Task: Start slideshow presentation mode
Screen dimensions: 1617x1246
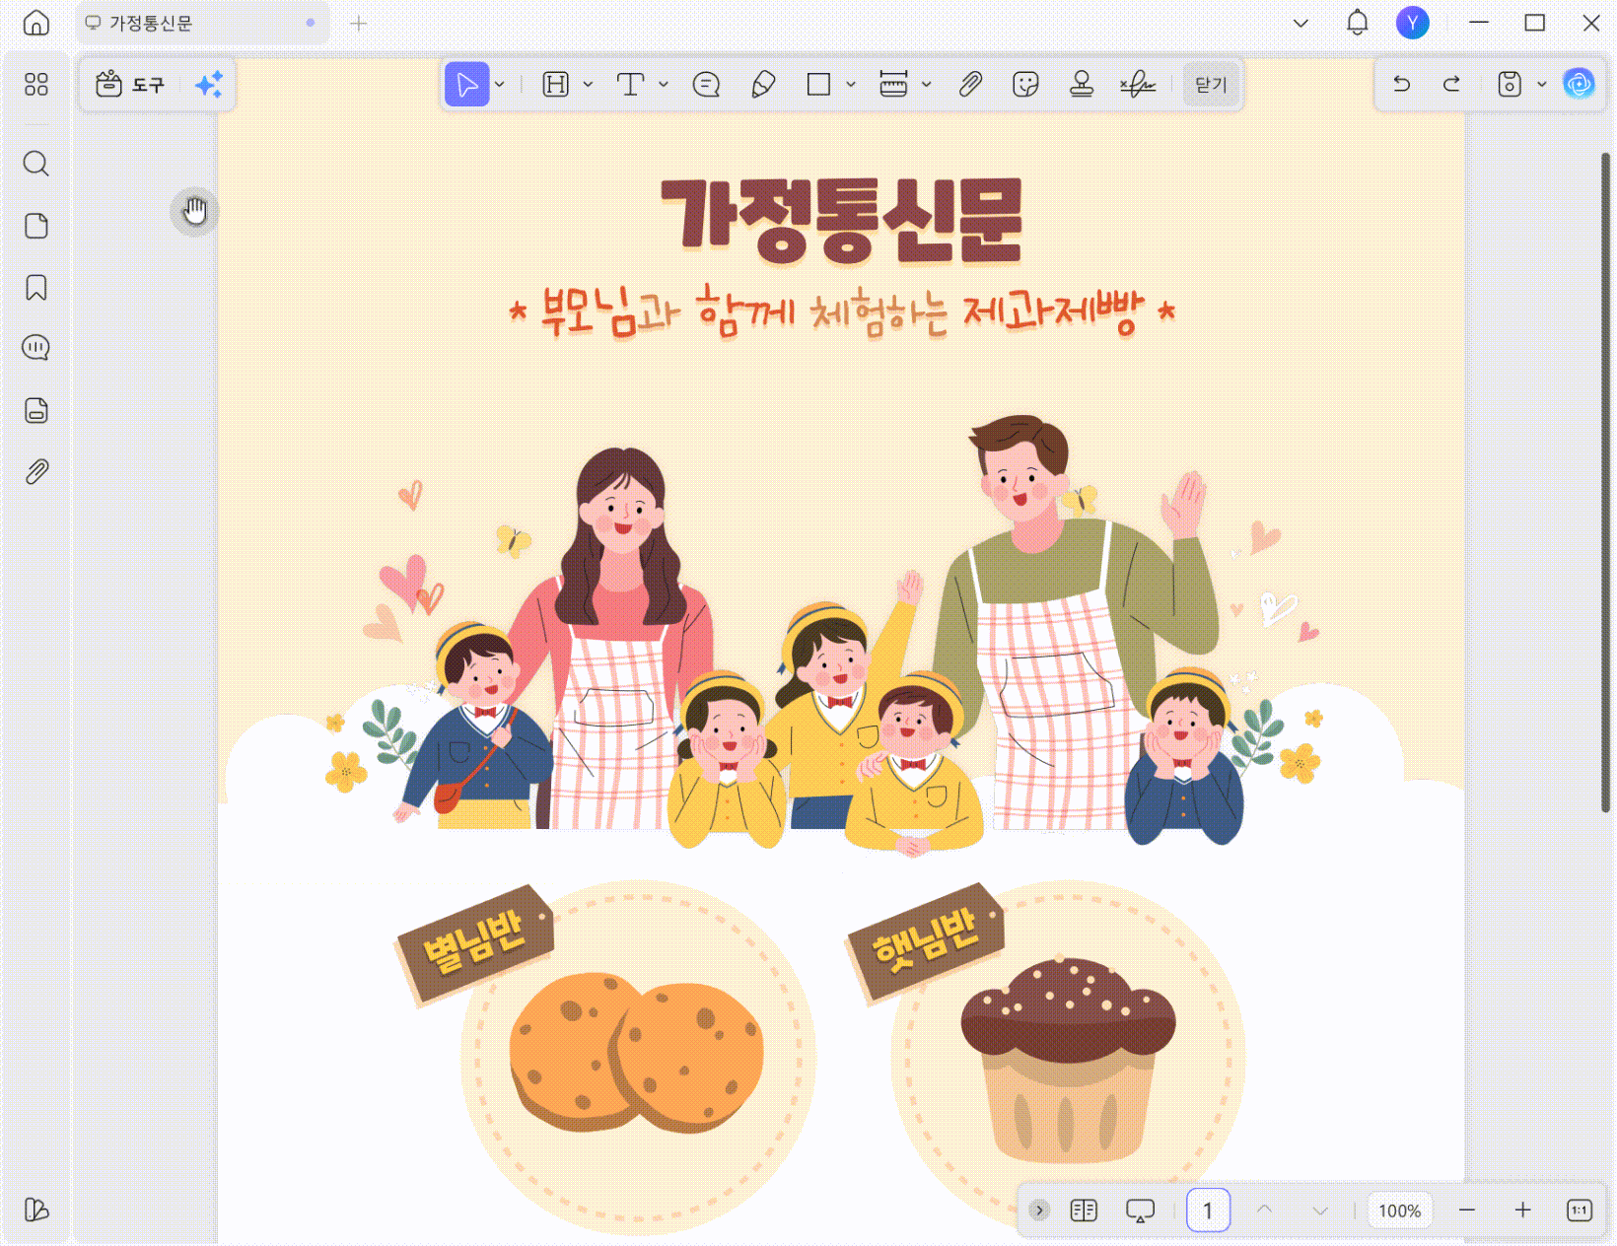Action: pos(1141,1210)
